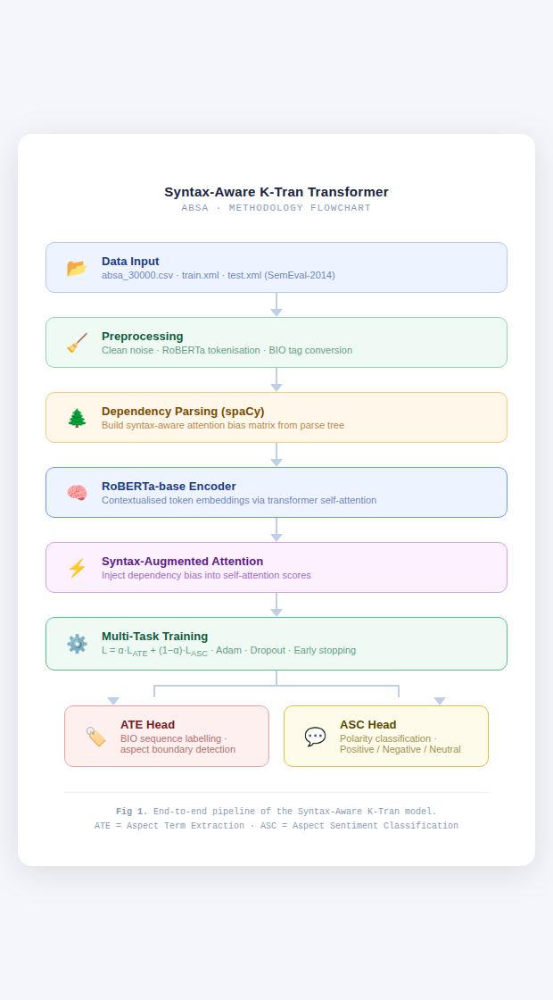Click the gear icon for Multi-Task Training
The image size is (553, 1000).
[77, 644]
